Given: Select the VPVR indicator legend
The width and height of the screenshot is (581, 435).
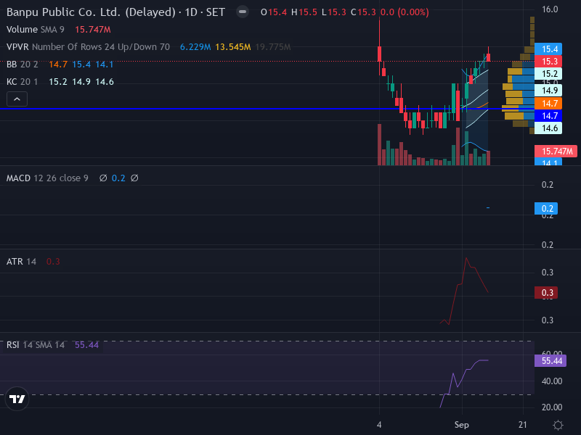Looking at the screenshot, I should tap(88, 47).
